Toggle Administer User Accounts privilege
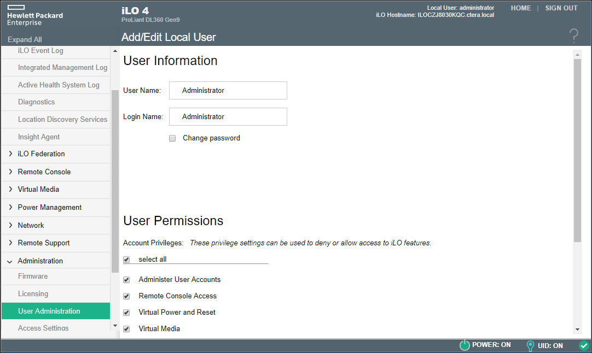This screenshot has width=592, height=353. [126, 280]
